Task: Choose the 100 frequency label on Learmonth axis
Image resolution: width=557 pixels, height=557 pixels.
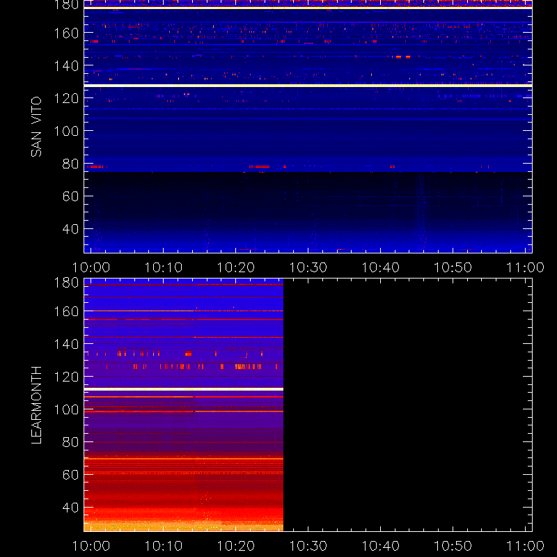Action: 66,409
